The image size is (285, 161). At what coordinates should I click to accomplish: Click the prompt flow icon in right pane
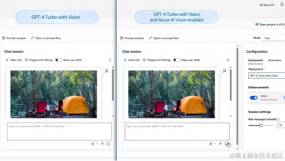(151, 38)
